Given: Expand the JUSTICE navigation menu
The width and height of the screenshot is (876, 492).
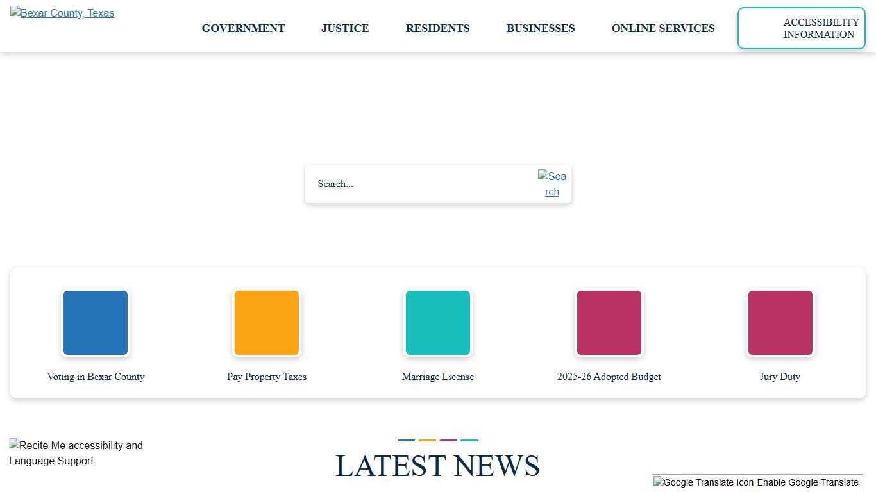Looking at the screenshot, I should pyautogui.click(x=345, y=28).
